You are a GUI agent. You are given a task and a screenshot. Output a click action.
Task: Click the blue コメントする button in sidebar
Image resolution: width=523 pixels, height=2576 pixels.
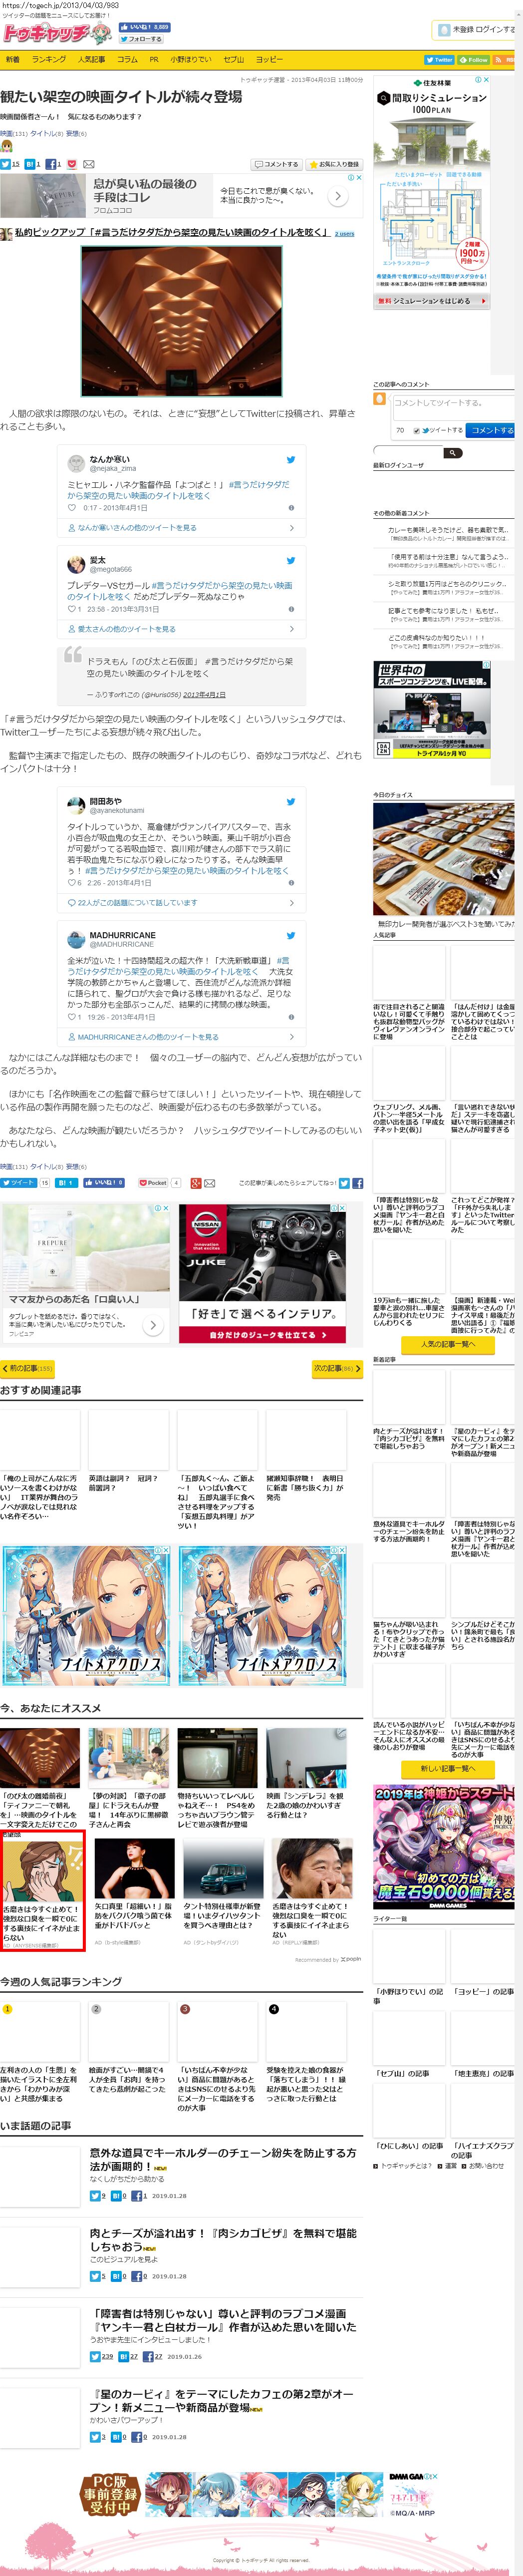pyautogui.click(x=491, y=430)
